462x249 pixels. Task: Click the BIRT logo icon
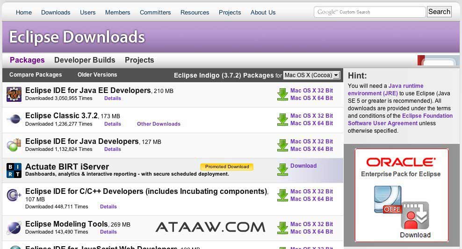pos(14,171)
